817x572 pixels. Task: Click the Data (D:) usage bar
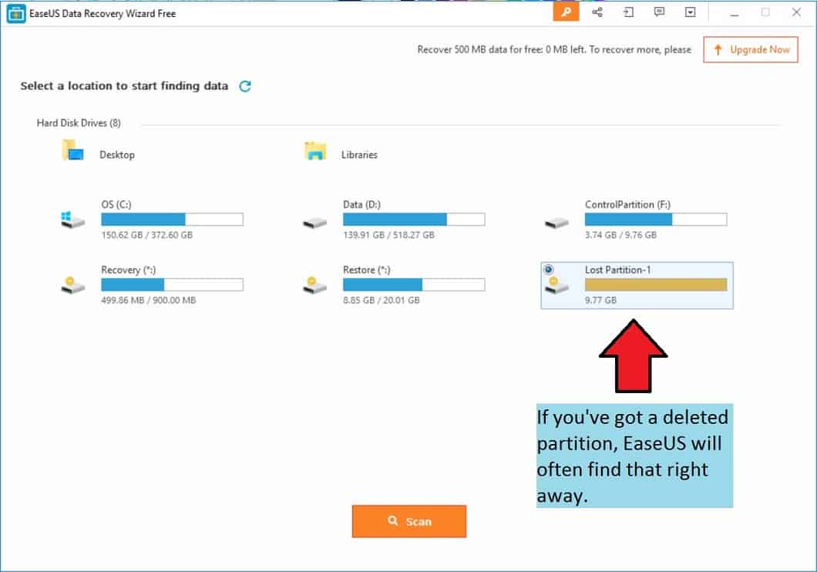414,220
